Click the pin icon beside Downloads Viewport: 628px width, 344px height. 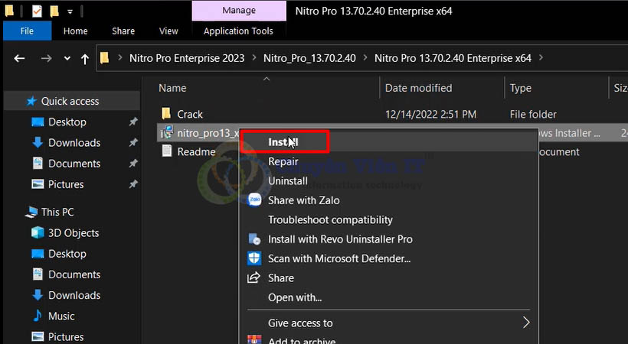click(x=133, y=142)
